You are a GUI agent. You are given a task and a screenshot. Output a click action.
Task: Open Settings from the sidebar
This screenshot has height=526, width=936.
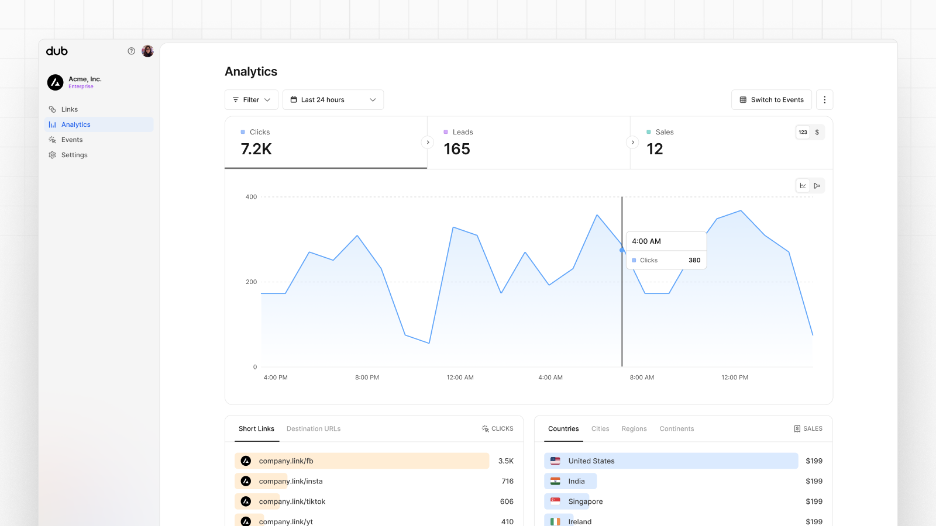[x=74, y=154]
